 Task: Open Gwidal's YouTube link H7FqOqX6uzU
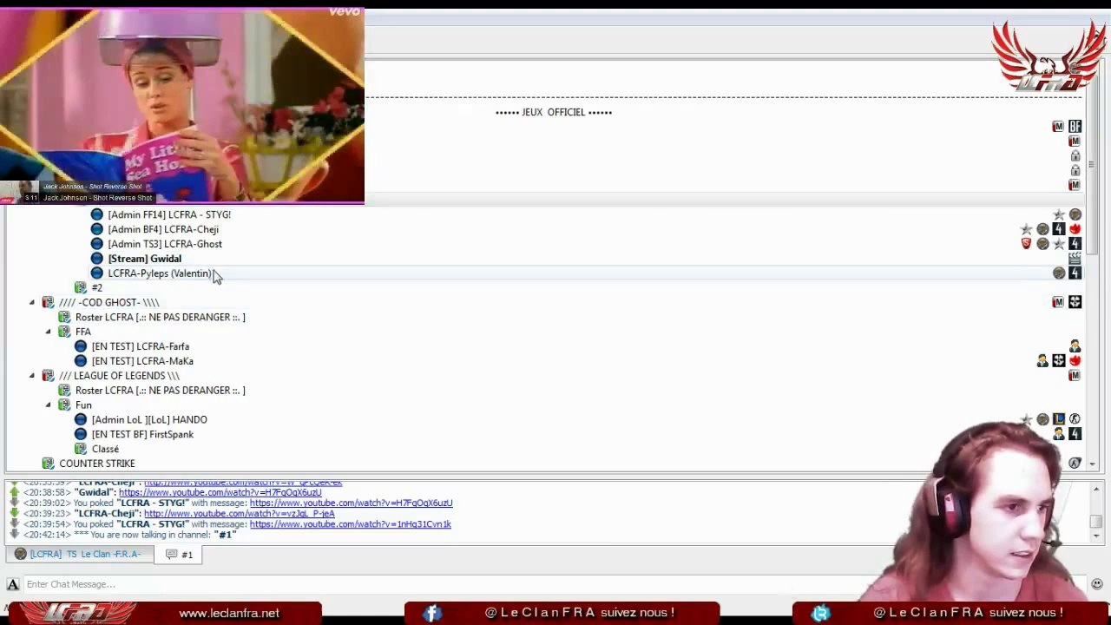coord(220,492)
